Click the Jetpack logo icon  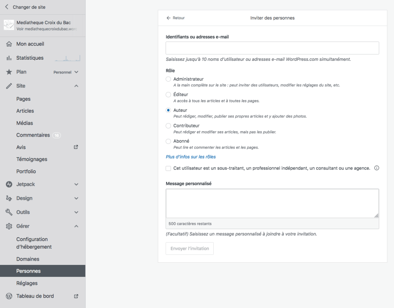[x=9, y=184]
